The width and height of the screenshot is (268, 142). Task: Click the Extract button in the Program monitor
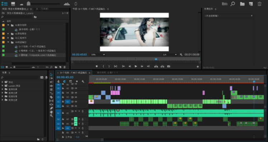(x=162, y=66)
